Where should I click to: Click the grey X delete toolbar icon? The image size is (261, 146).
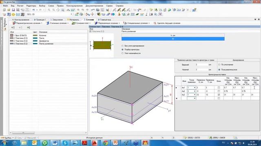[188, 10]
